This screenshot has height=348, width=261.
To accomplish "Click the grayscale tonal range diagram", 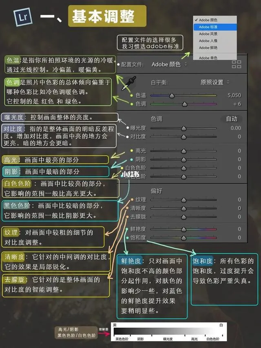I will click(x=169, y=332).
